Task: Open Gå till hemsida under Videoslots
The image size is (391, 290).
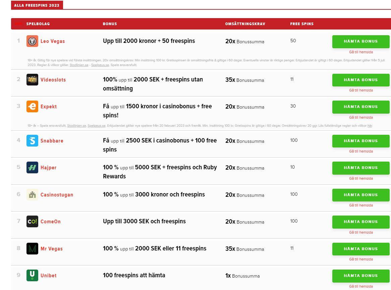Action: [x=361, y=91]
